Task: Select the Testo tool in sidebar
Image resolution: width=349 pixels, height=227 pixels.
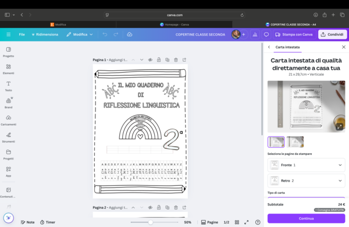Action: [9, 86]
